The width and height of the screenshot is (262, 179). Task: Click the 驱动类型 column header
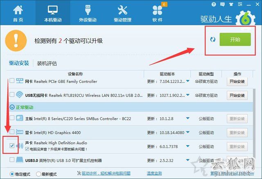[x=206, y=74]
